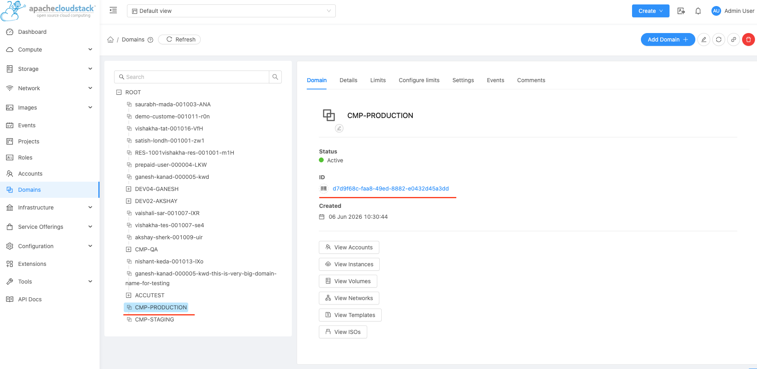
Task: Select satish-londh-001001-zw1 domain
Action: [169, 141]
